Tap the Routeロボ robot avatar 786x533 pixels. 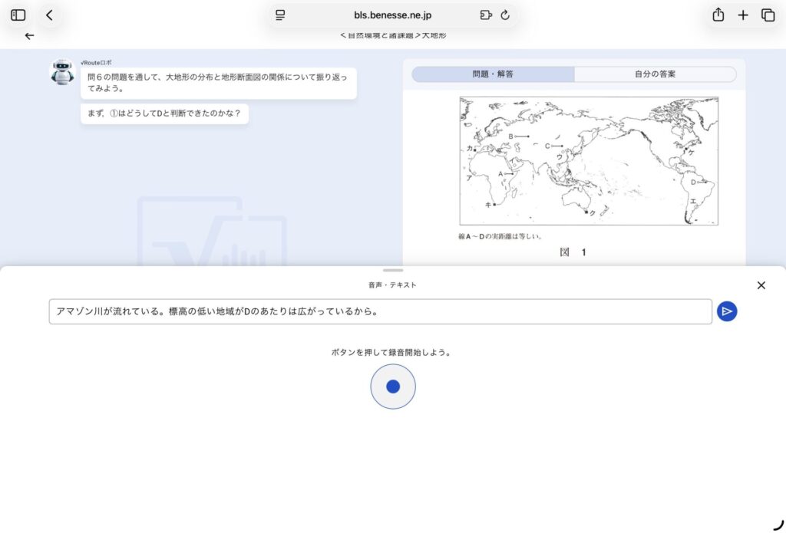62,72
